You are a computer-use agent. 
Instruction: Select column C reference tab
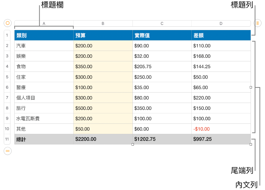coord(162,23)
